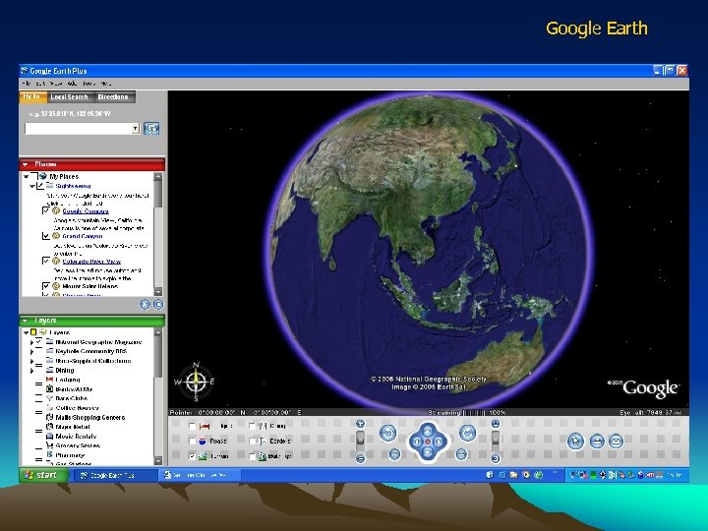
Task: Open the File menu
Action: [27, 84]
